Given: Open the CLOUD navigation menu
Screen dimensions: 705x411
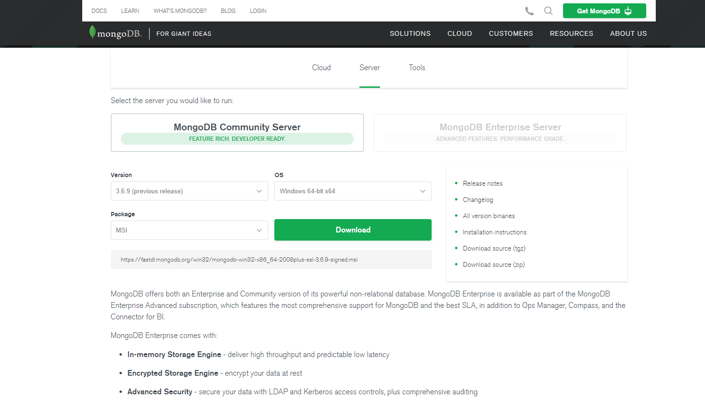Looking at the screenshot, I should click(460, 33).
